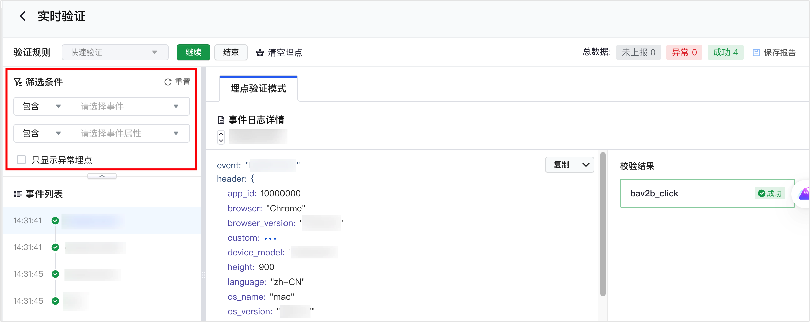Click the success check icon of first 14:31:41 row
Viewport: 810px width, 322px height.
click(55, 221)
